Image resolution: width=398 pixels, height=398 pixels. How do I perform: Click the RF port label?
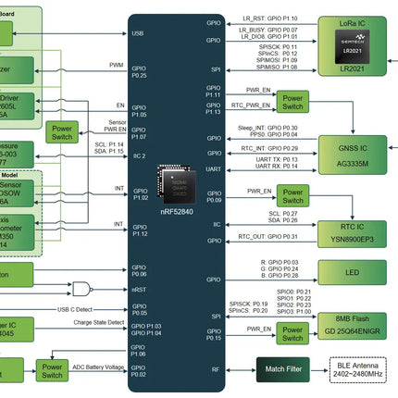pyautogui.click(x=216, y=369)
